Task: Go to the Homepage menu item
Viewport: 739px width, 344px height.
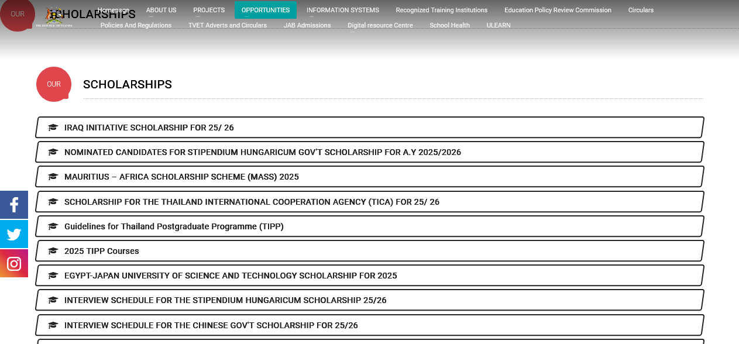Action: point(114,10)
